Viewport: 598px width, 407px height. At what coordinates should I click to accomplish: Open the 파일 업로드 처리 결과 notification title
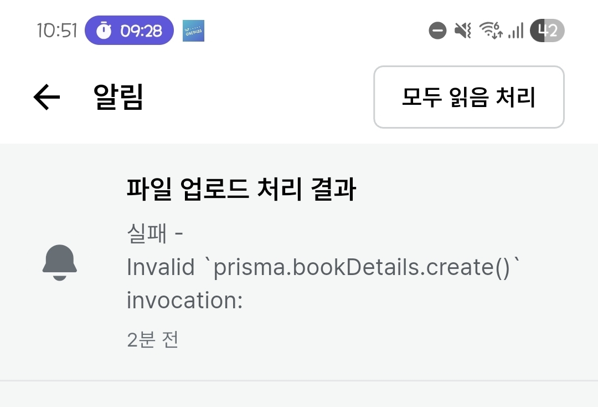tap(241, 189)
